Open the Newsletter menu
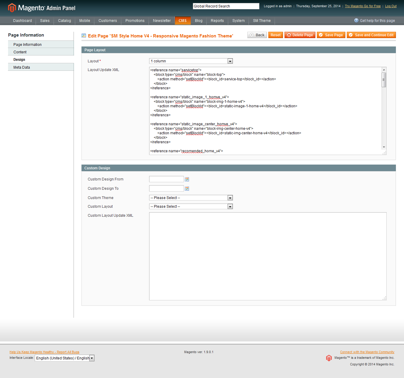This screenshot has height=378, width=404. (162, 21)
